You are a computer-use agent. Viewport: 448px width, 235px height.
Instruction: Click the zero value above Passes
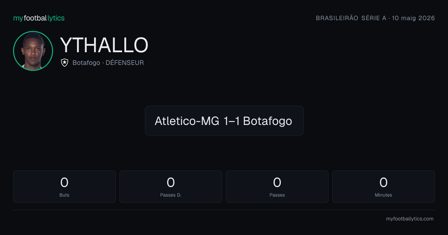277,182
